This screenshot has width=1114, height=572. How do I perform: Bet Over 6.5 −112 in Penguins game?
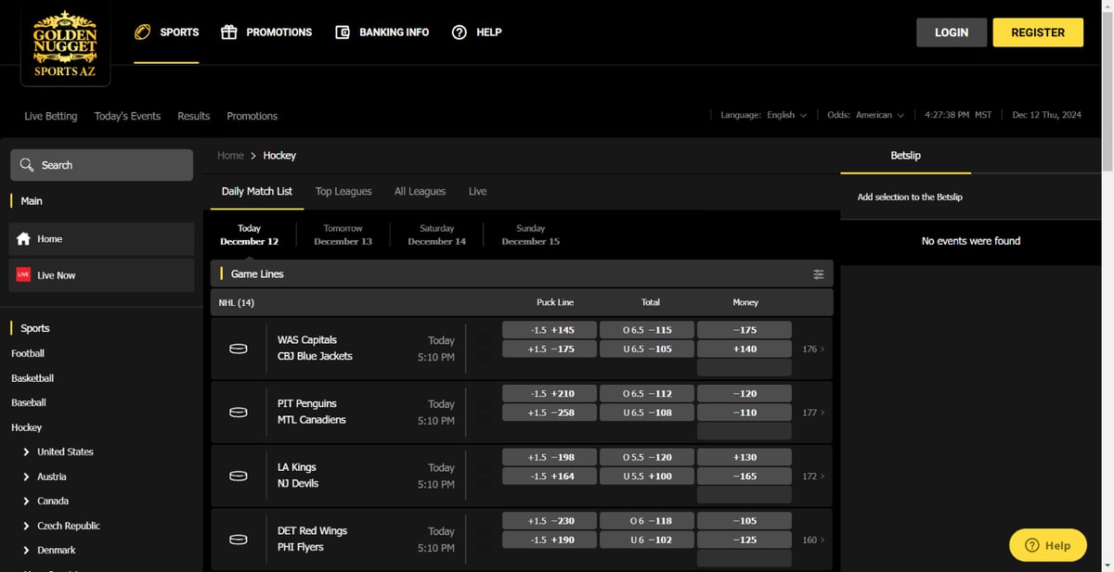[647, 393]
